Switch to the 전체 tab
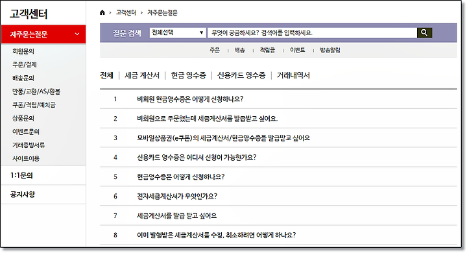 [x=106, y=75]
